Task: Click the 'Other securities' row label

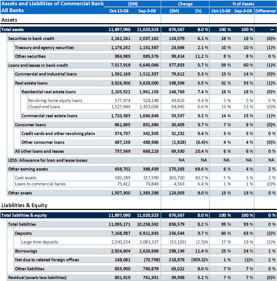Action: 30,56
